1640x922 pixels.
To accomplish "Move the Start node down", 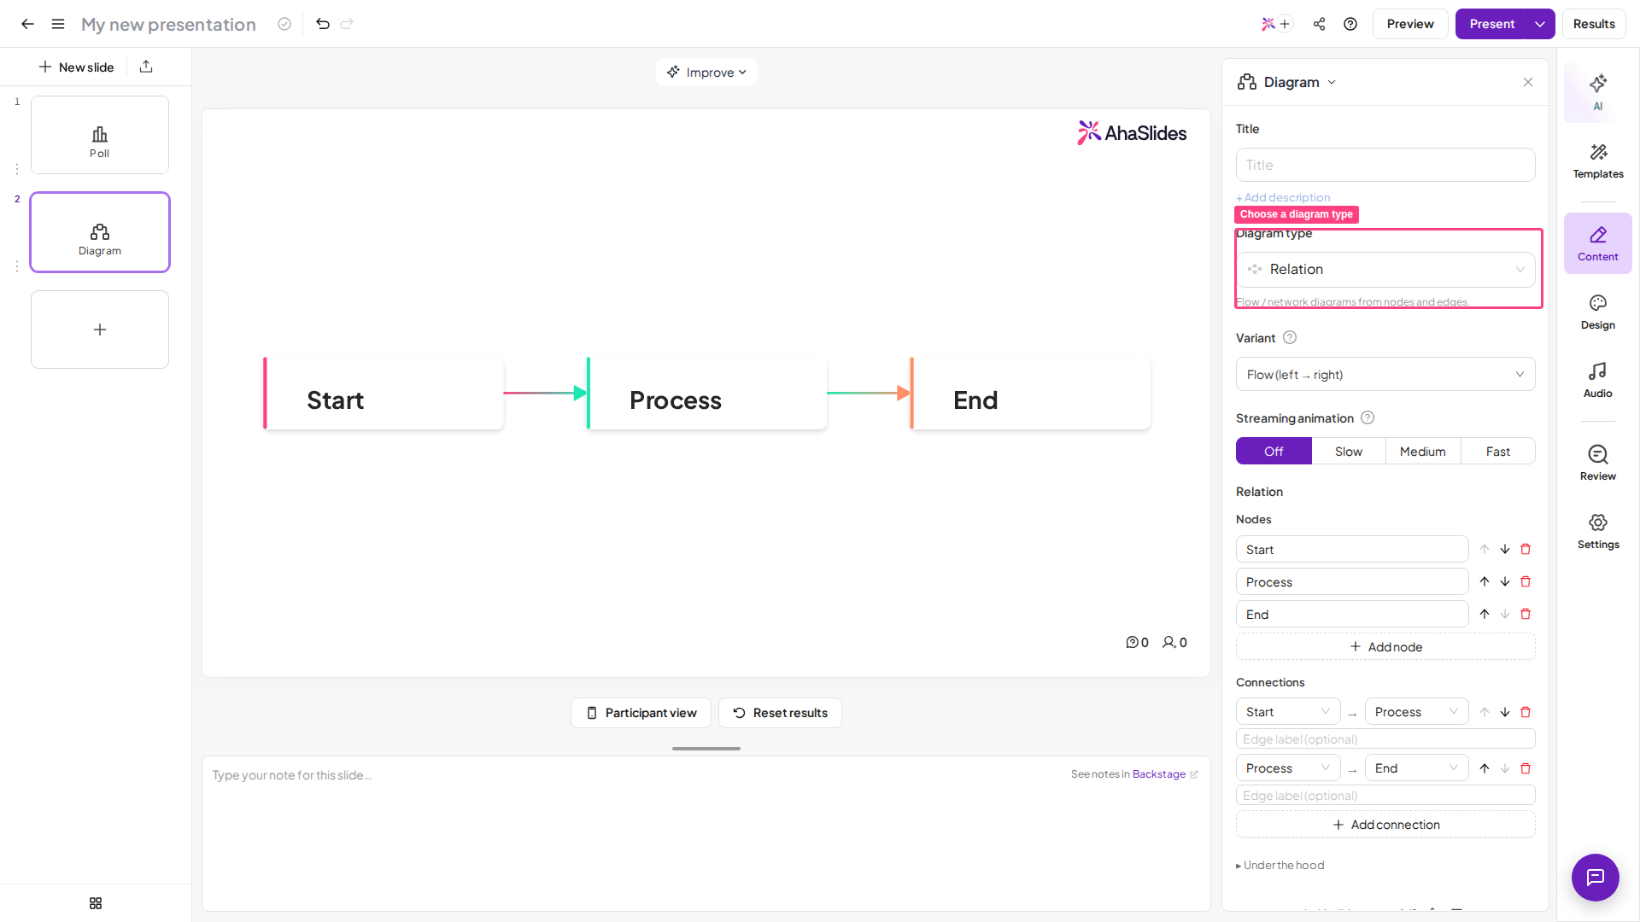I will [1505, 550].
